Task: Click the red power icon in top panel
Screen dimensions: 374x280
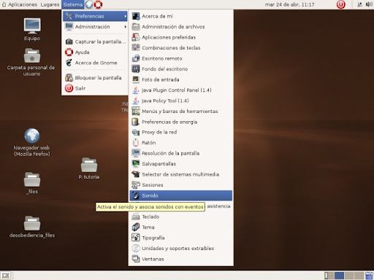Action: coord(340,4)
